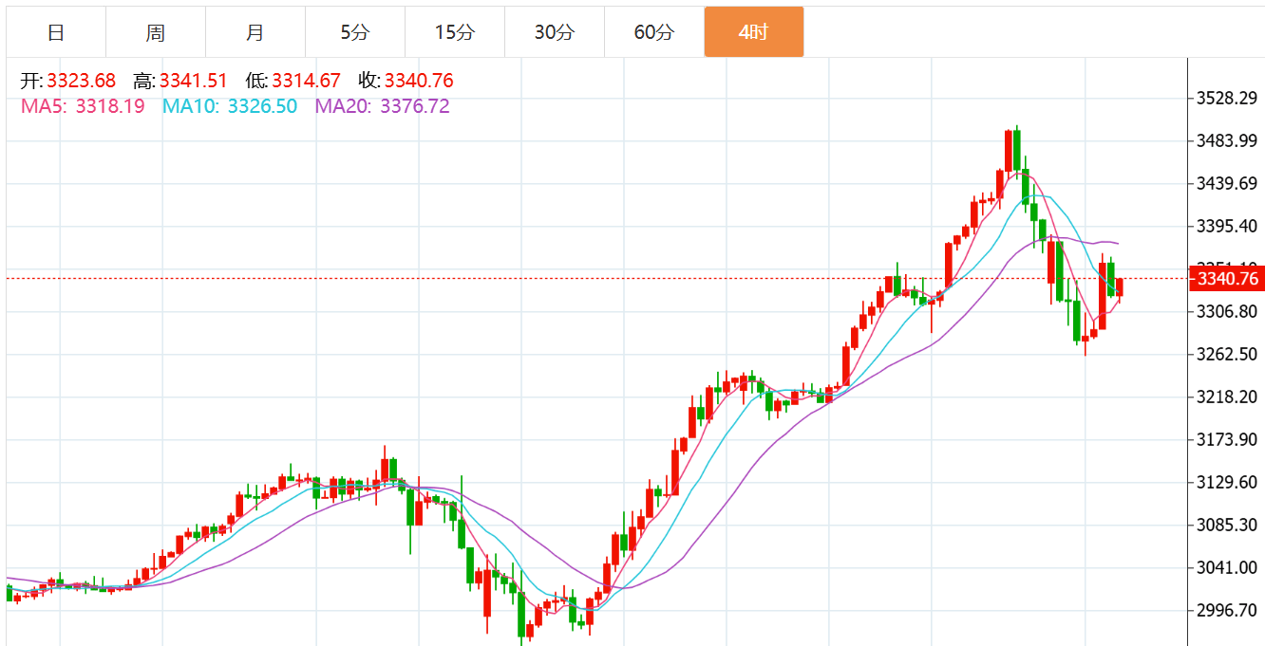This screenshot has height=646, width=1265.
Task: Click the latest rightmost red candlestick
Action: pos(1120,288)
